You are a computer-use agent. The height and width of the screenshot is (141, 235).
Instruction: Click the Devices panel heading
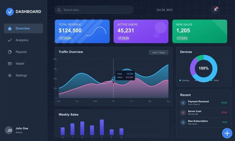click(x=186, y=52)
